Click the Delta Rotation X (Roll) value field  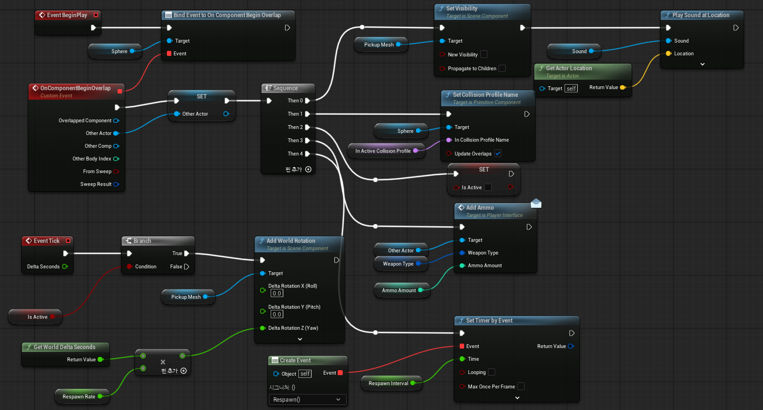pos(277,293)
